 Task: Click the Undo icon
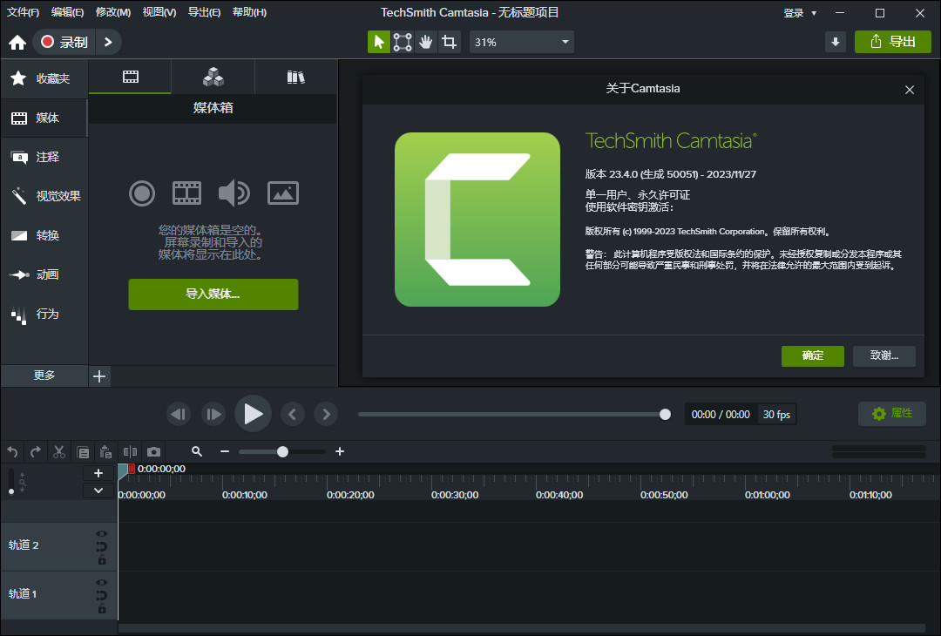[x=12, y=451]
